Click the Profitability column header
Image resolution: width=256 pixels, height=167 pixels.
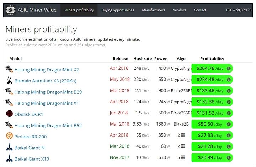pyautogui.click(x=212, y=59)
